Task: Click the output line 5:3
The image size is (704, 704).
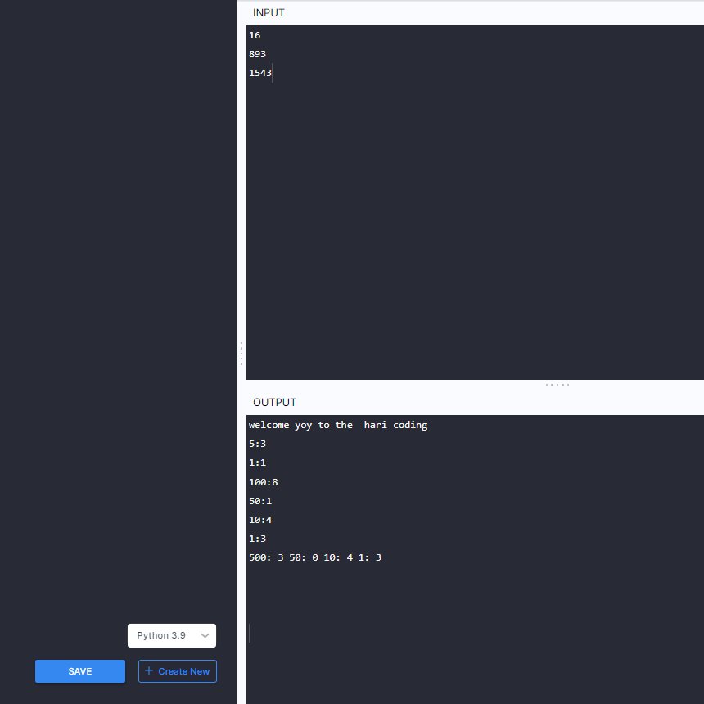Action: coord(257,444)
